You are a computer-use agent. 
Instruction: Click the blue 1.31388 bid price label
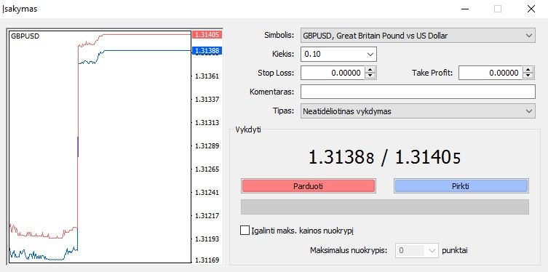coord(207,51)
